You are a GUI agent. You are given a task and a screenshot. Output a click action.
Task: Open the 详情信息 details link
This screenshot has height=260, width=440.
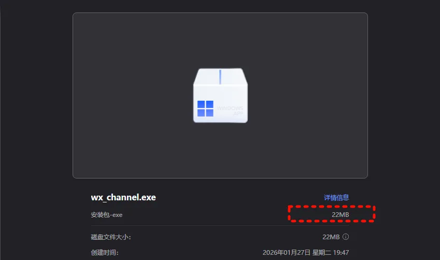click(x=336, y=198)
